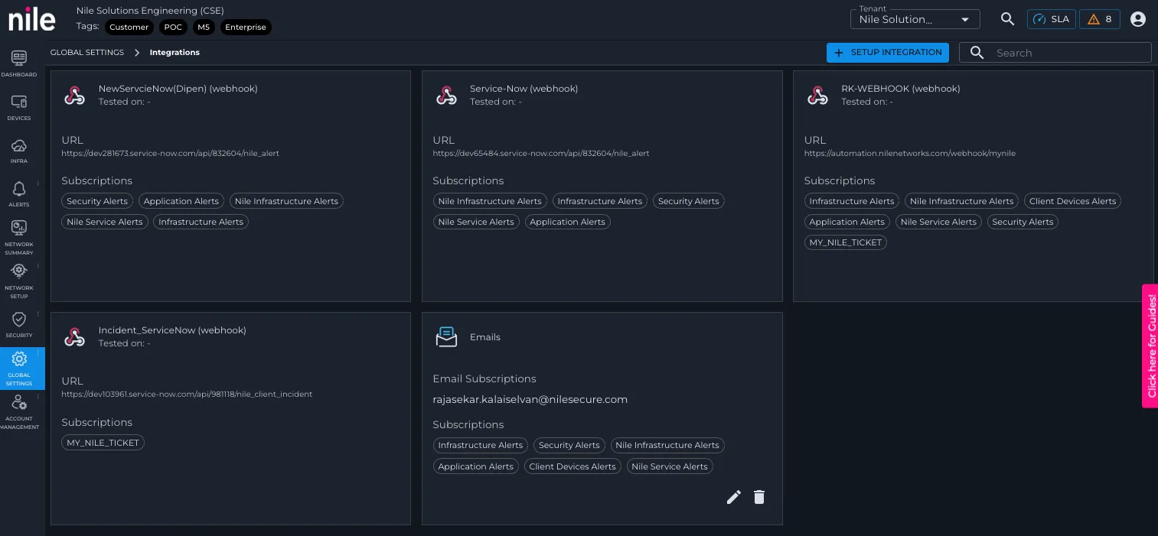Image resolution: width=1158 pixels, height=536 pixels.
Task: Focus the integrations Search field
Action: click(1055, 53)
